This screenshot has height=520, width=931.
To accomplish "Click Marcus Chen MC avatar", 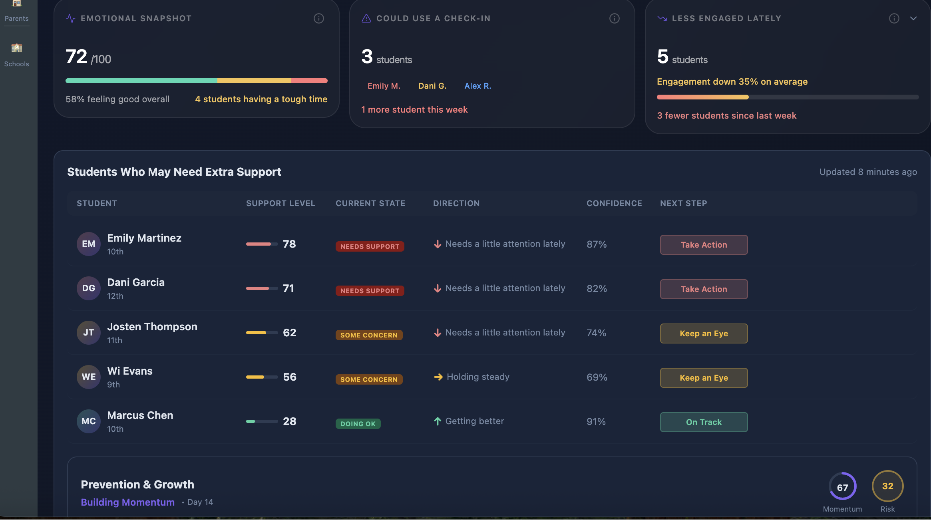I will [88, 421].
